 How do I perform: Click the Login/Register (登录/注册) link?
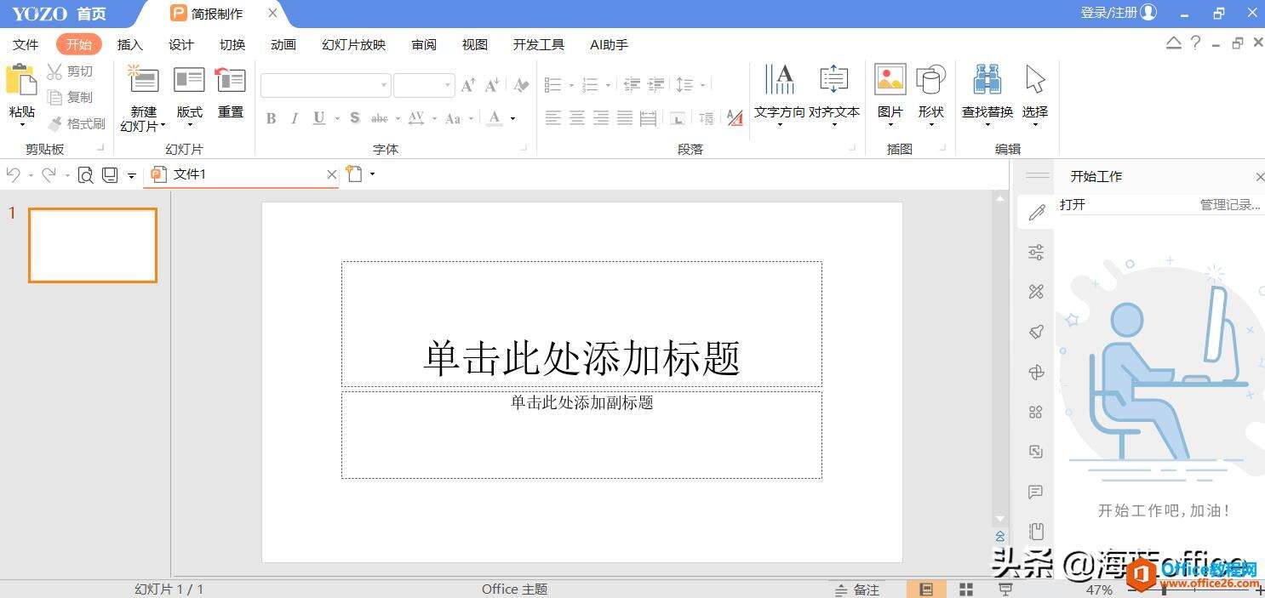click(x=1109, y=13)
